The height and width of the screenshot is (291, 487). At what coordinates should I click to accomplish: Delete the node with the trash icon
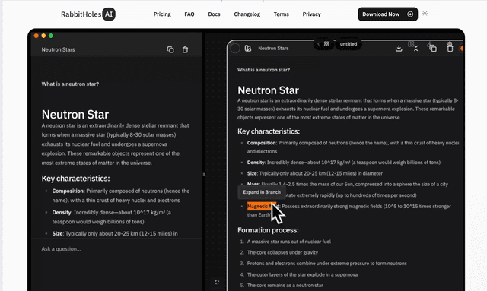coord(450,49)
